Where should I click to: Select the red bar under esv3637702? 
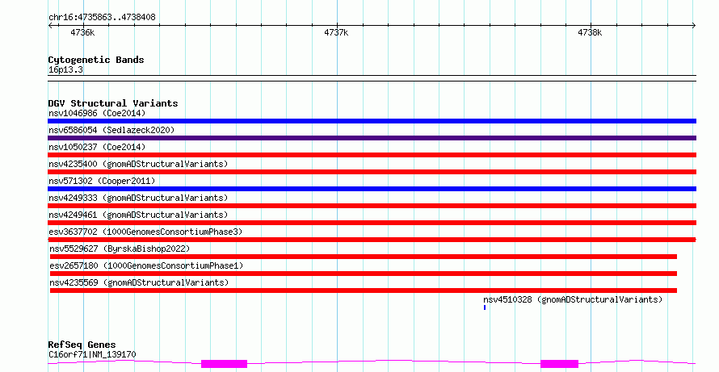click(372, 240)
